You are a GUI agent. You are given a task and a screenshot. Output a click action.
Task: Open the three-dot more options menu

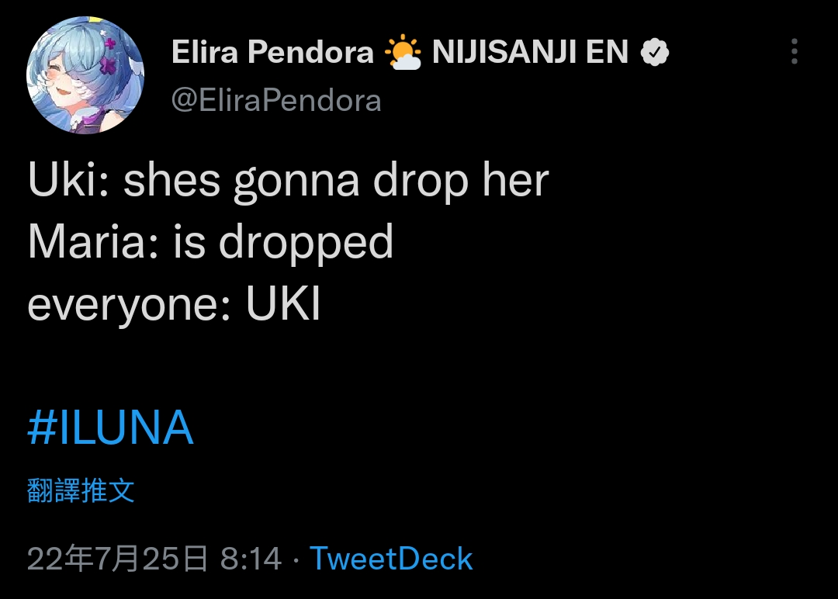tap(795, 51)
